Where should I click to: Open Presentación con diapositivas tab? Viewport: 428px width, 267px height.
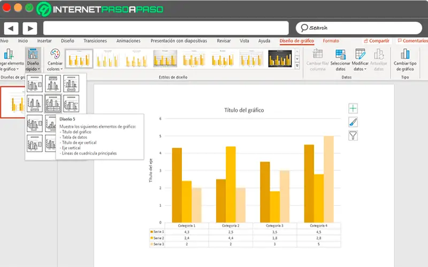(x=179, y=41)
